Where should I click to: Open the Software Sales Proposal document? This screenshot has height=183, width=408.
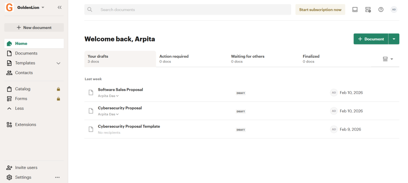120,90
